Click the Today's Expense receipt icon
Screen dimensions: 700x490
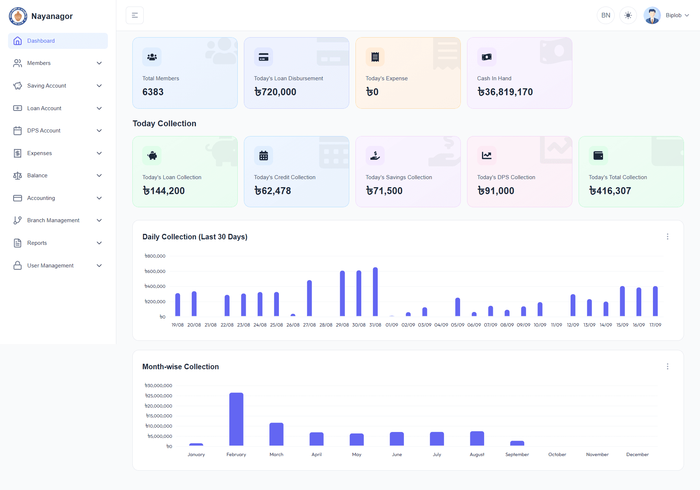[x=375, y=57]
